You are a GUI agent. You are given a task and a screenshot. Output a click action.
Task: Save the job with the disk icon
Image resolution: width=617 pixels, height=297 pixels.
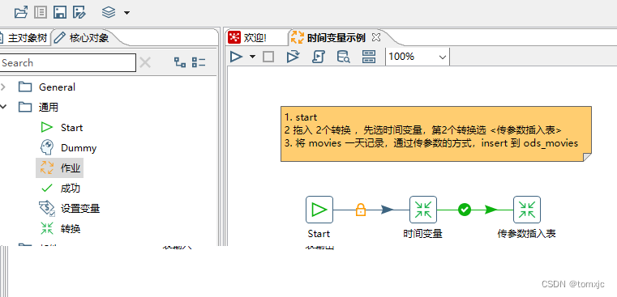pyautogui.click(x=60, y=13)
